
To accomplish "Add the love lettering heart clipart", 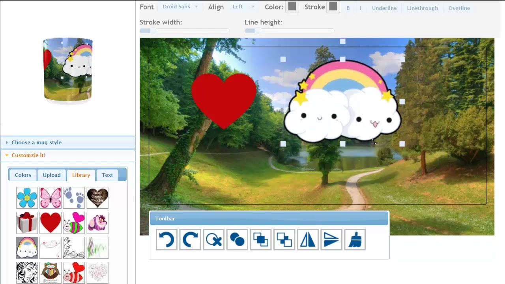I will (97, 273).
